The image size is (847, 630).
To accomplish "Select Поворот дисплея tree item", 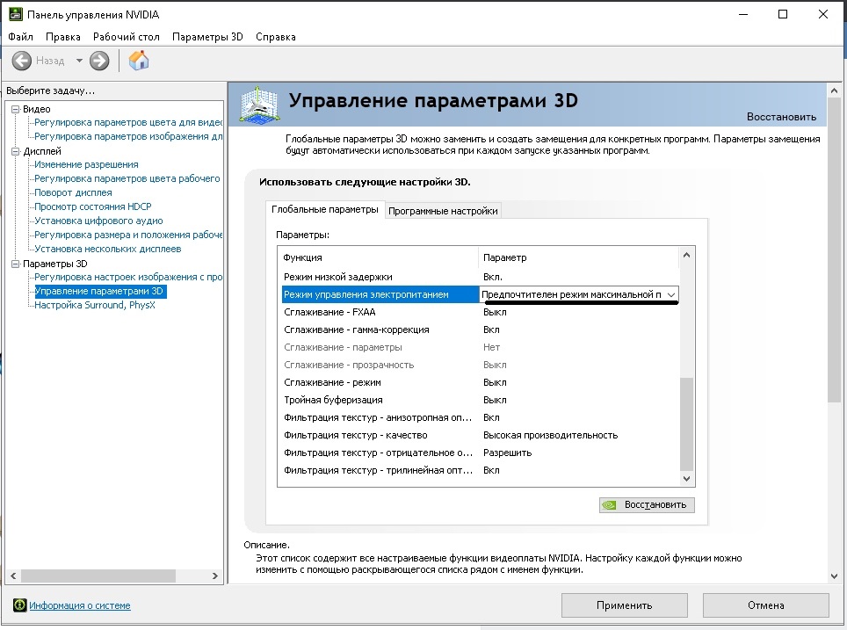I will 74,192.
